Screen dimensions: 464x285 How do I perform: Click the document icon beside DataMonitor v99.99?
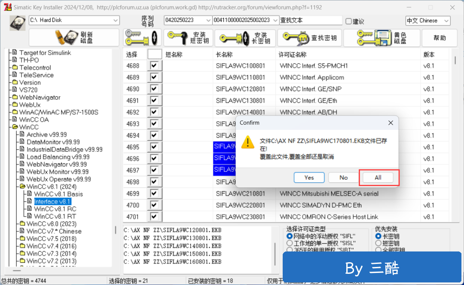point(22,141)
